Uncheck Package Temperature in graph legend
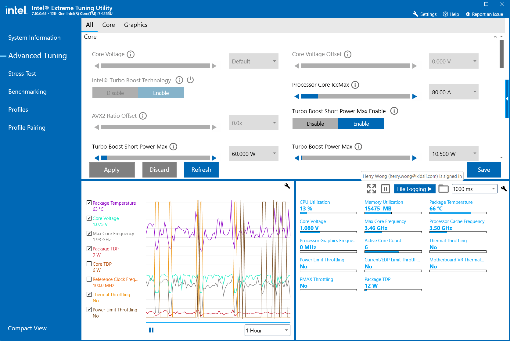This screenshot has width=510, height=341. click(x=89, y=203)
